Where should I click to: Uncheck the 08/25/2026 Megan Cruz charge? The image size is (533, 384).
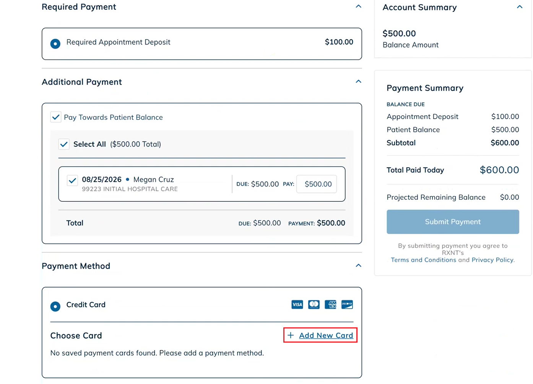point(72,180)
